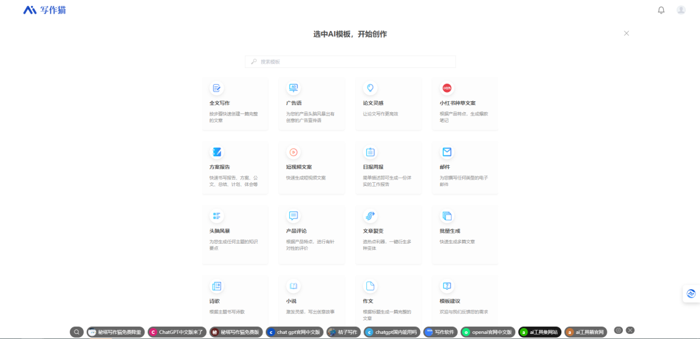Select the 小红书种草文案 template title
The height and width of the screenshot is (339, 700).
[458, 102]
